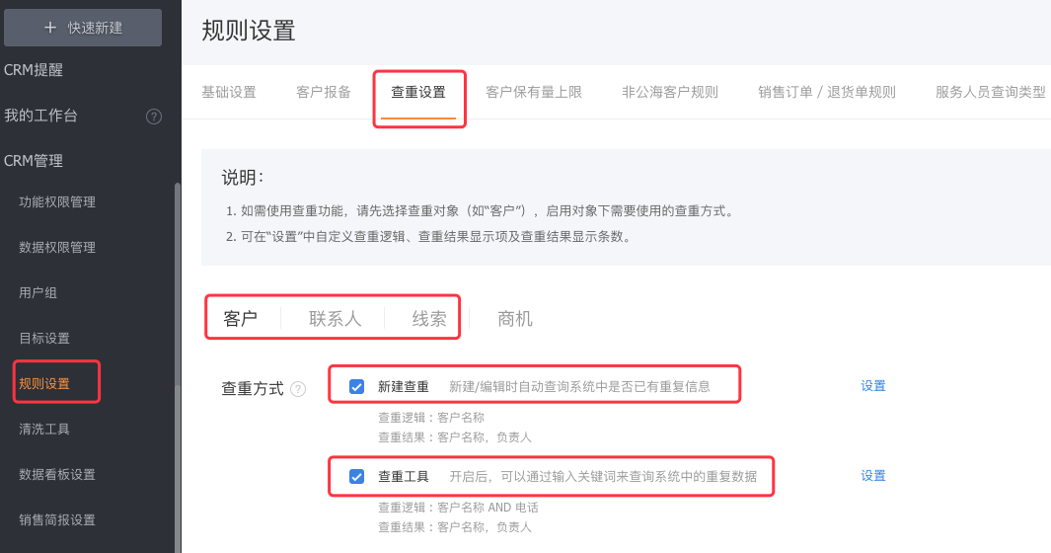
Task: Click 设置 link for 查重工具
Action: tap(873, 476)
